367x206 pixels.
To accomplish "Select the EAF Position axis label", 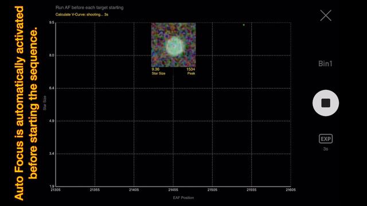I will click(183, 197).
